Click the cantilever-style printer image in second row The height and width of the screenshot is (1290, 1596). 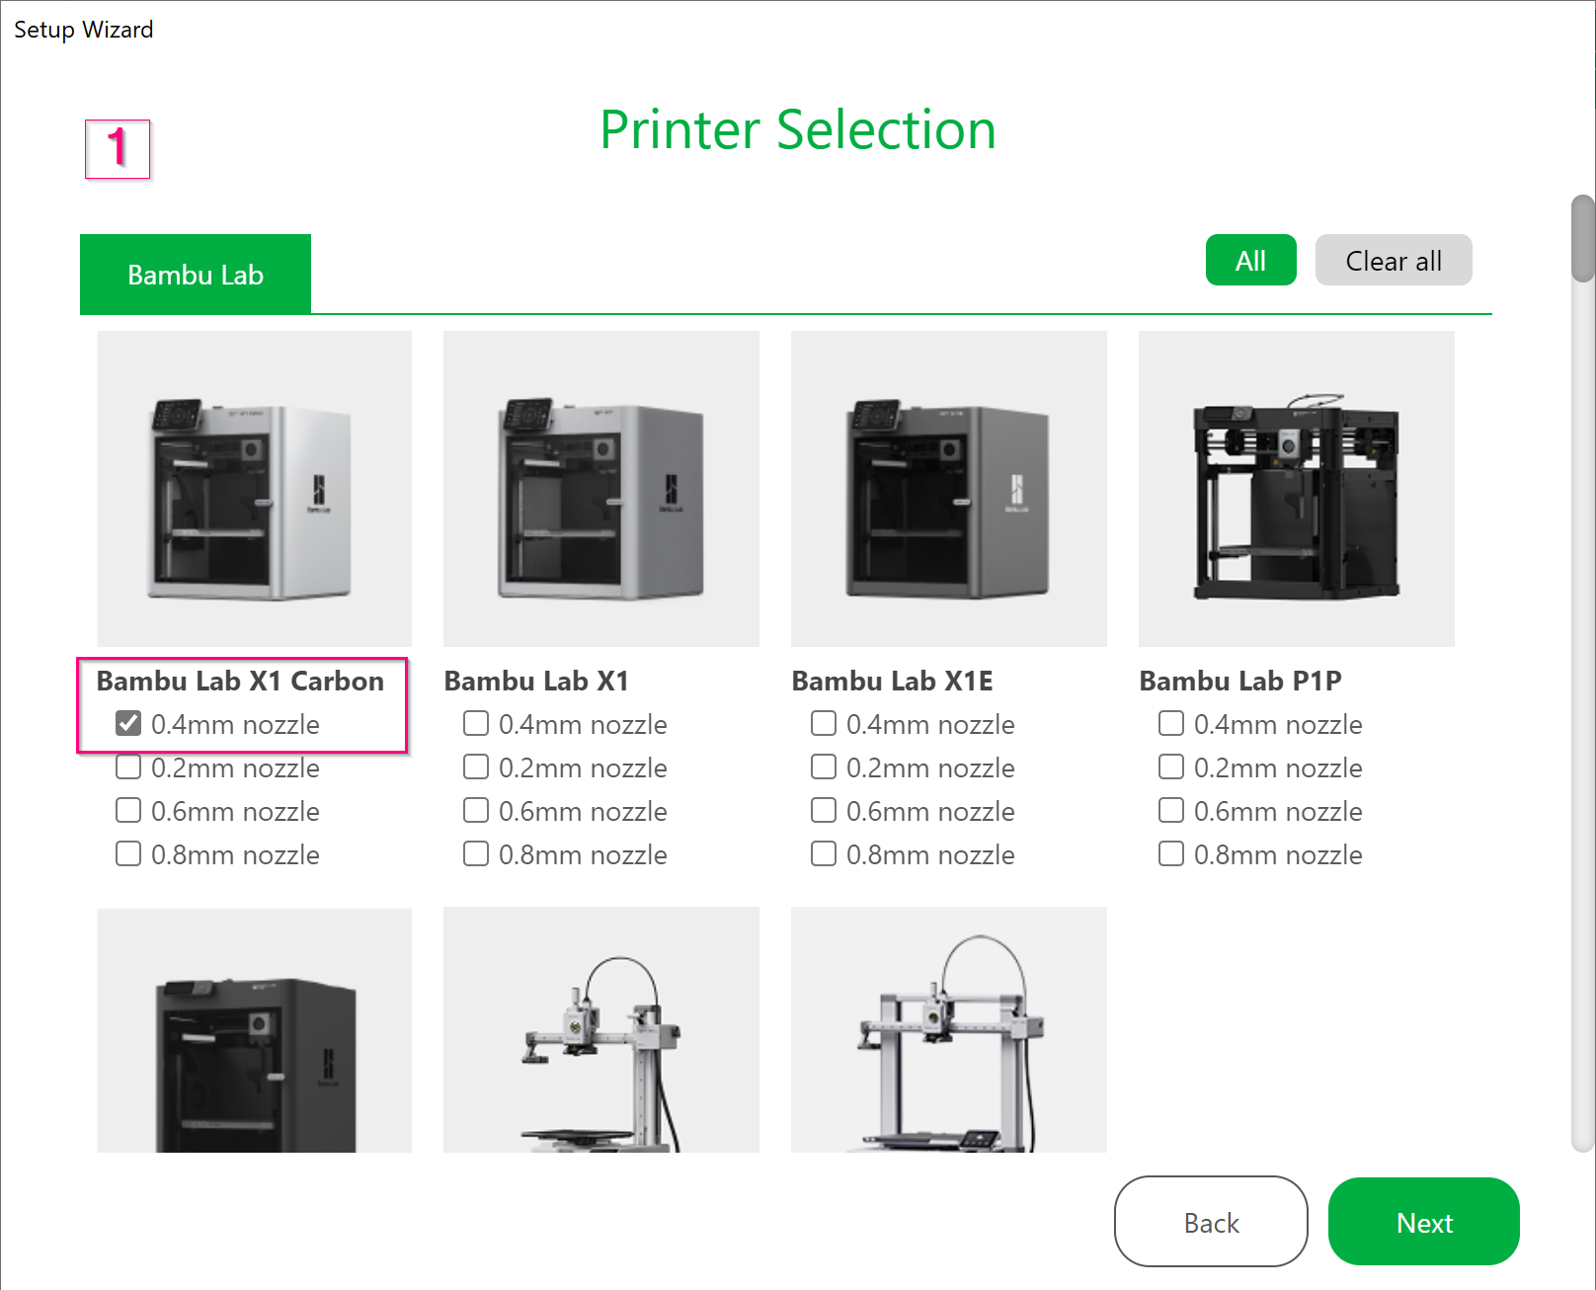point(600,1030)
